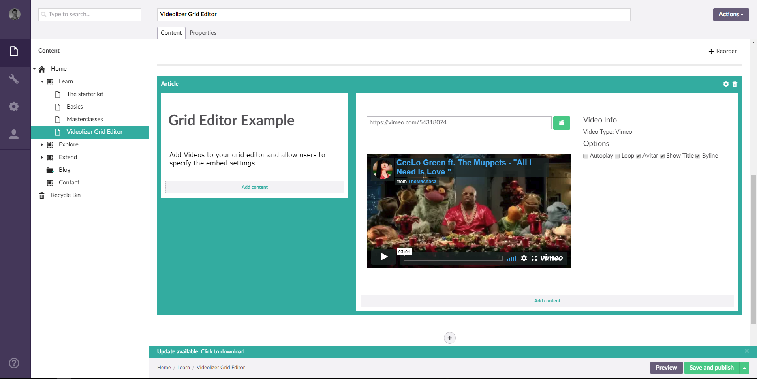The height and width of the screenshot is (379, 757).
Task: Click the green video load button
Action: (x=562, y=123)
